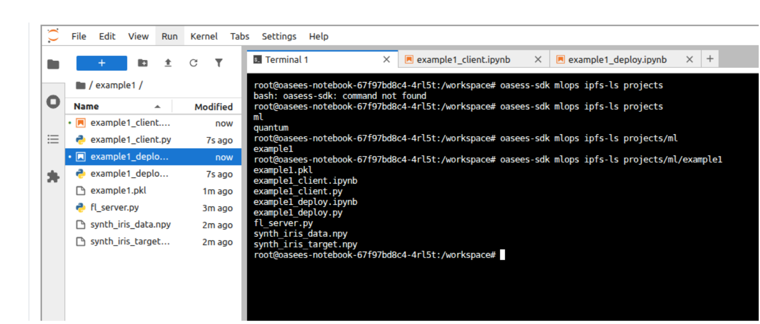
Task: Sort files by Modified column header
Action: pos(214,107)
